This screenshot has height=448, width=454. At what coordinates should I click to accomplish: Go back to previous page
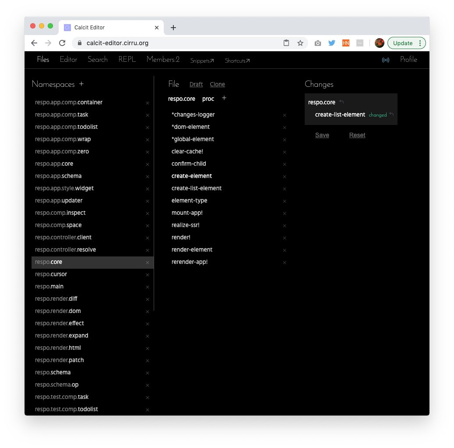(34, 43)
